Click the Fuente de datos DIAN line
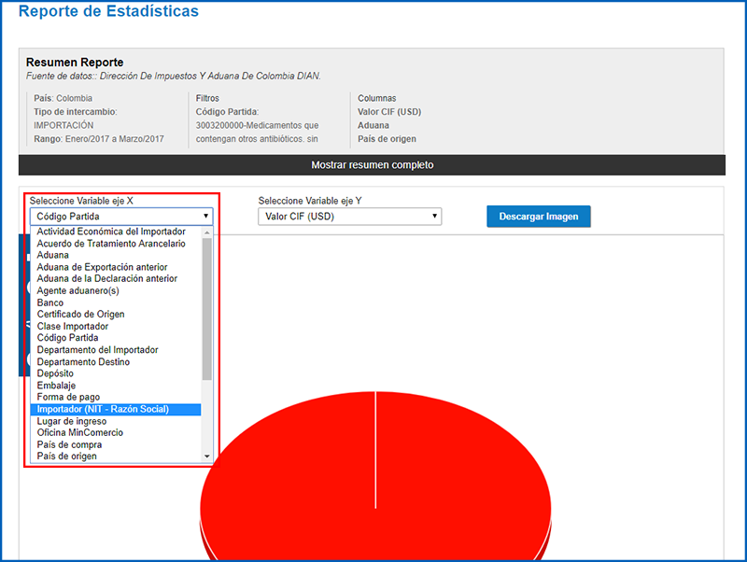The image size is (747, 562). coord(174,76)
